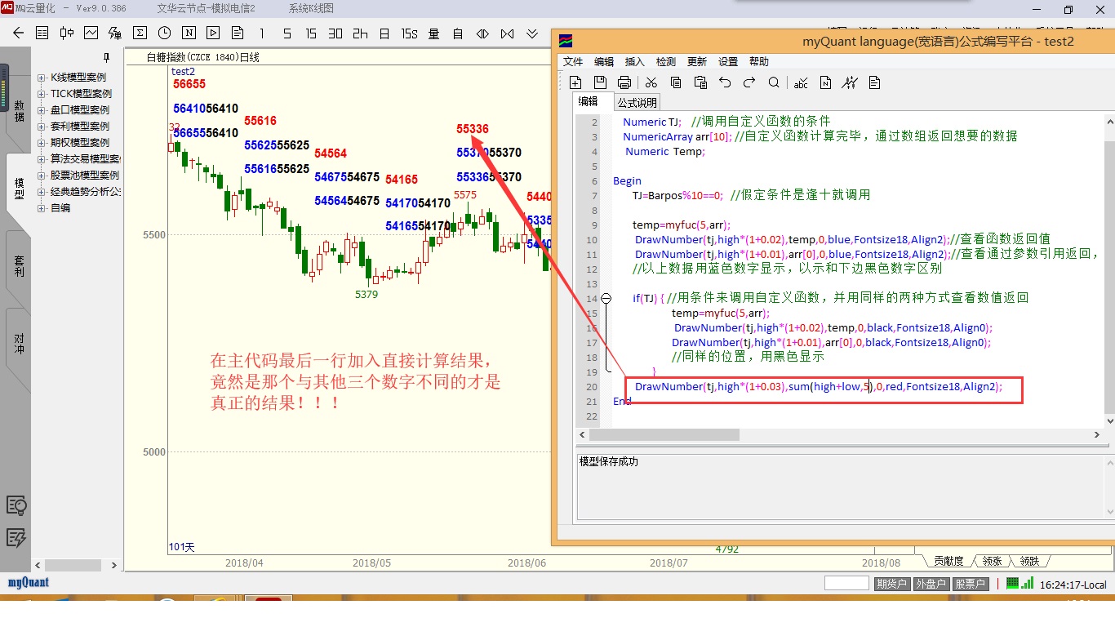Image resolution: width=1115 pixels, height=627 pixels.
Task: Click the model tree horizontal scrollbar
Action: click(x=78, y=565)
